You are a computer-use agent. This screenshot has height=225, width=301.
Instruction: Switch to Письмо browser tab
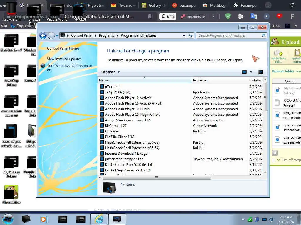(x=123, y=5)
